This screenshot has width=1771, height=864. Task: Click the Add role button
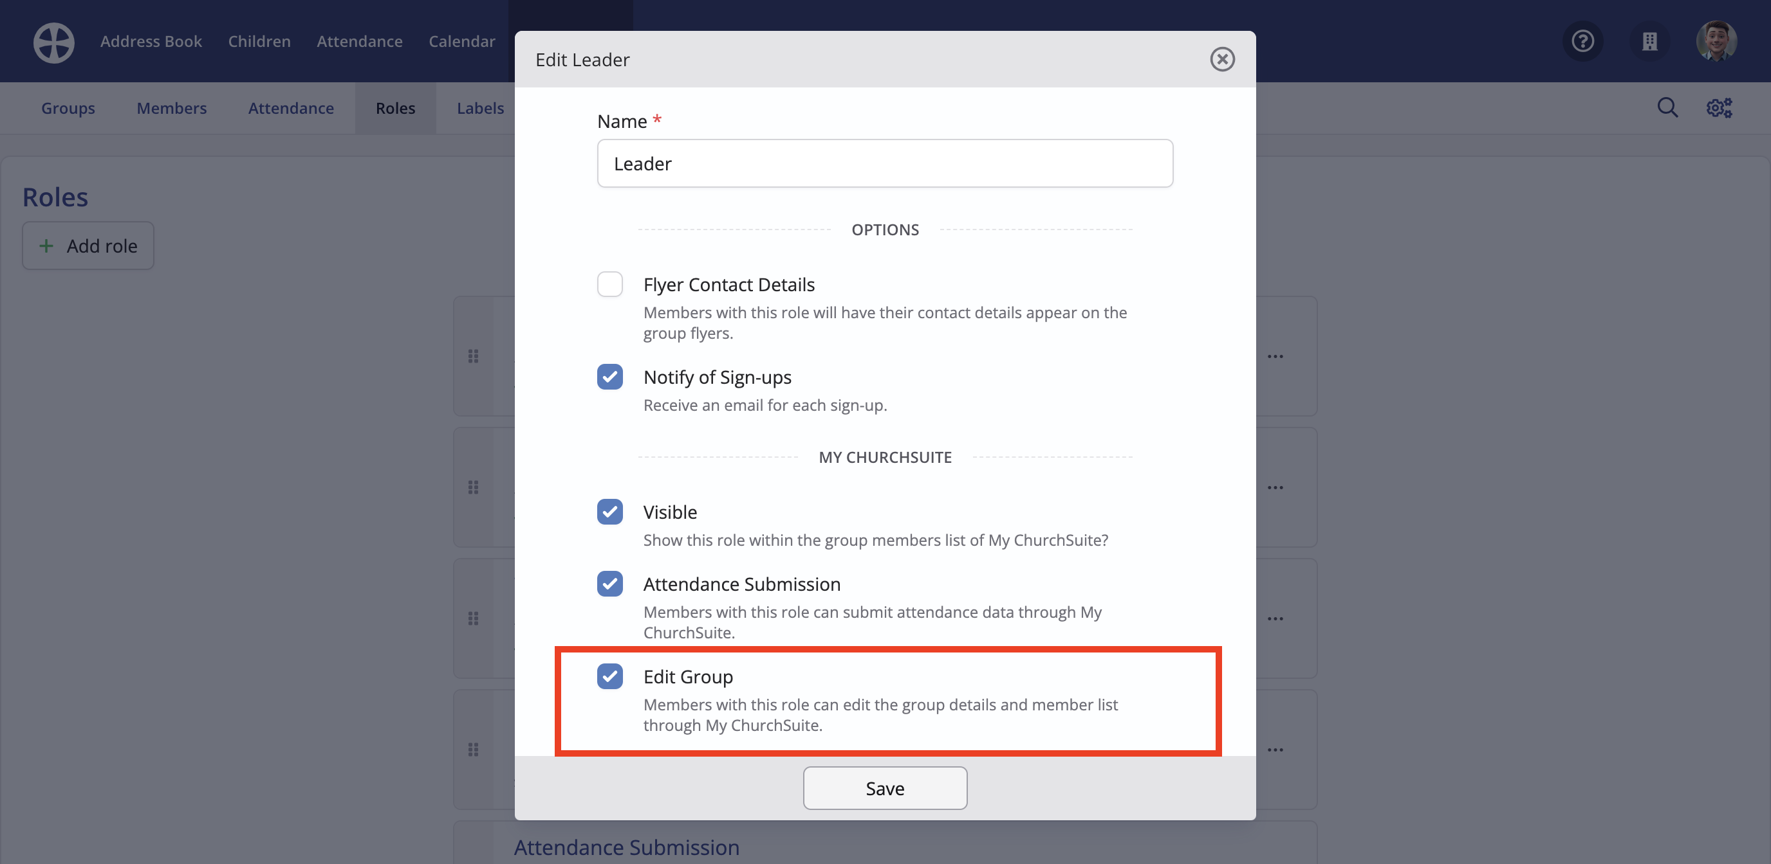click(x=88, y=245)
